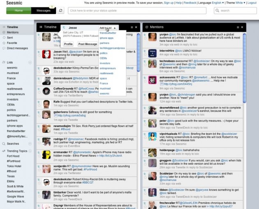Reply to tibbon mention arrow icon
This screenshot has width=259, height=209.
tap(145, 190)
